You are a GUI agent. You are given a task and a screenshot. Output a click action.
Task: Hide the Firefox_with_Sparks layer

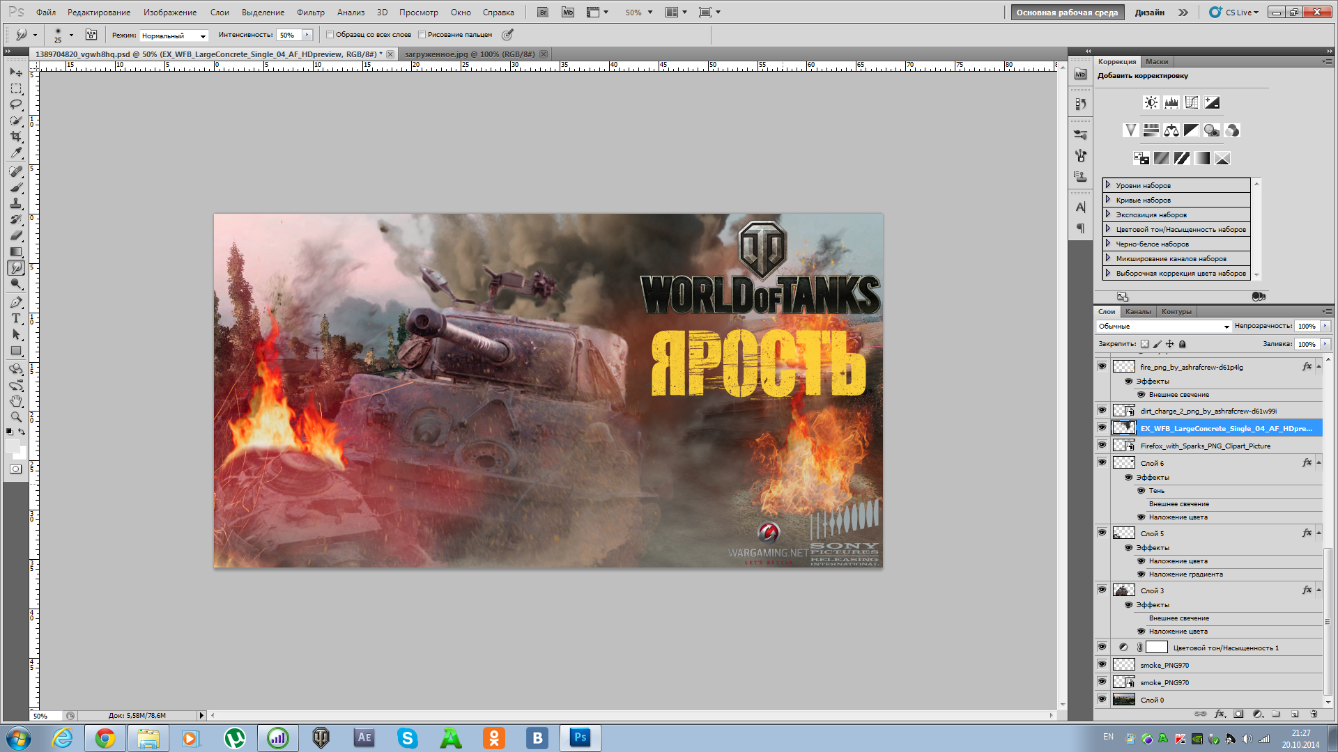(1102, 445)
